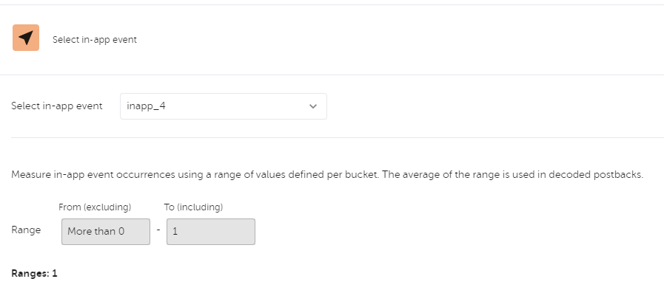Click the orange navigation arrow icon
664x293 pixels.
pos(26,38)
